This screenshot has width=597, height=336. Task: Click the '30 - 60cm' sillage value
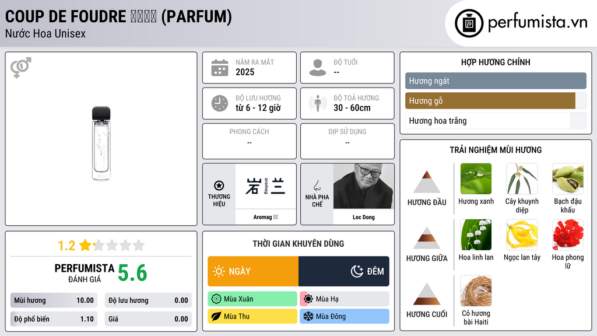[352, 108]
